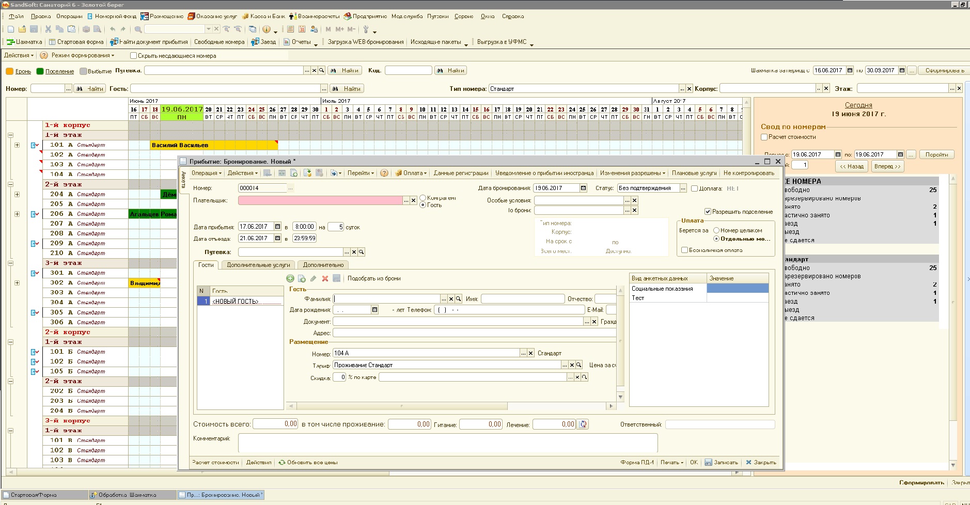Open the calculator icon in main toolbar
970x505 pixels.
[291, 29]
